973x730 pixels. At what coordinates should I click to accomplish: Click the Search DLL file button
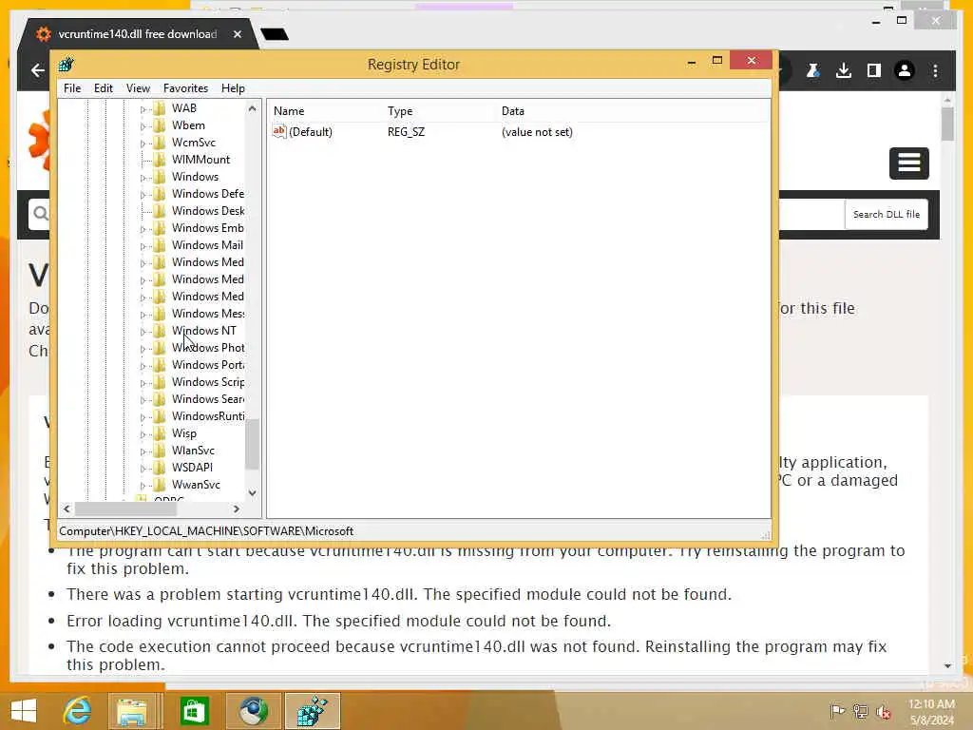click(x=887, y=214)
